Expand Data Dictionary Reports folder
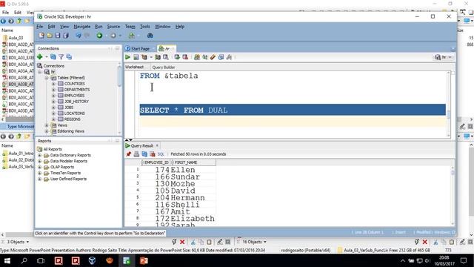The image size is (474, 267). 39,155
